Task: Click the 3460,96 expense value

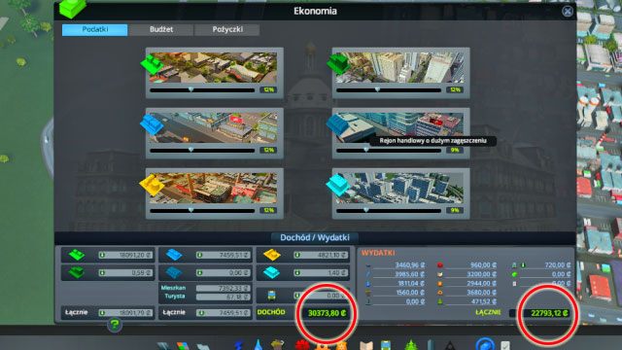Action: [x=410, y=265]
